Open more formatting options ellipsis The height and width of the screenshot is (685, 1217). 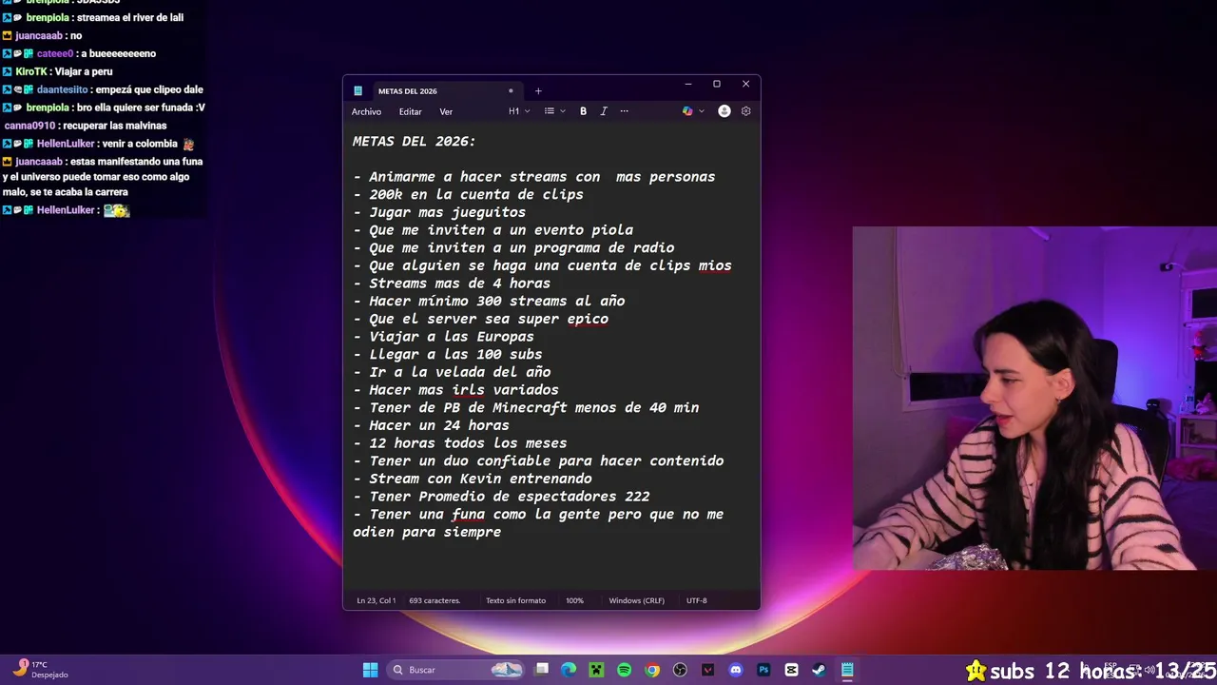tap(624, 111)
